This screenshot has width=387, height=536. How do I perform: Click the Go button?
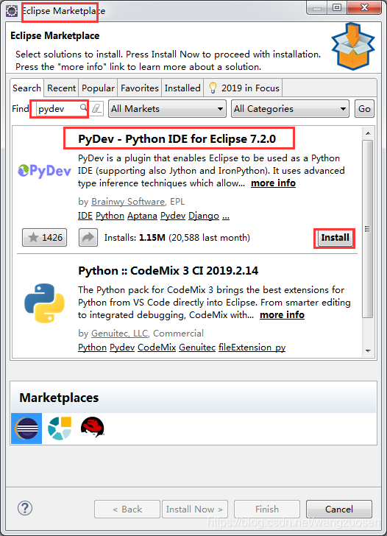click(364, 109)
